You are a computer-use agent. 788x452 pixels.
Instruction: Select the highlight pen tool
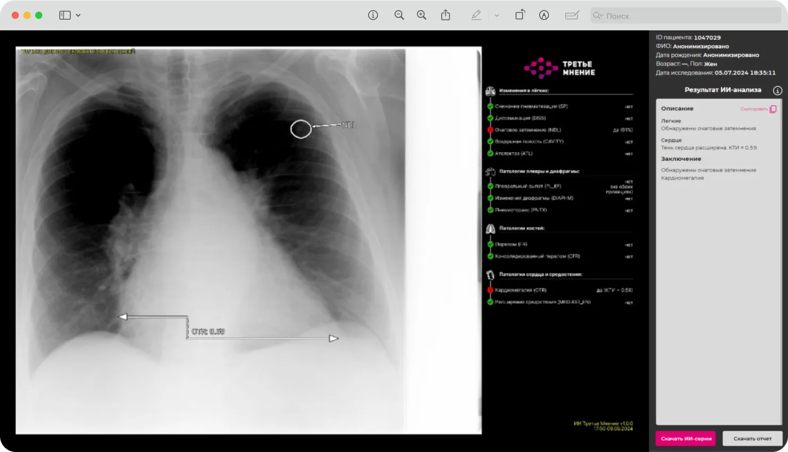(x=476, y=15)
